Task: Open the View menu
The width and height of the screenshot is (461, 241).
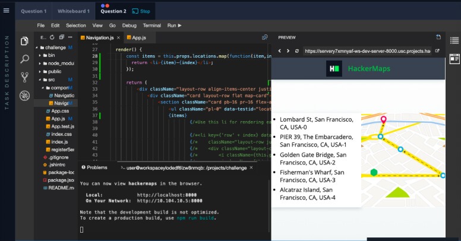Action: (x=97, y=26)
